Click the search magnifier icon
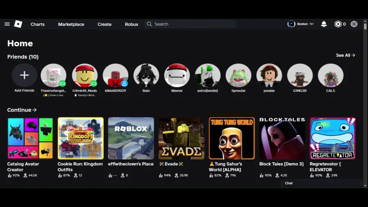This screenshot has height=207, width=368. tap(149, 24)
